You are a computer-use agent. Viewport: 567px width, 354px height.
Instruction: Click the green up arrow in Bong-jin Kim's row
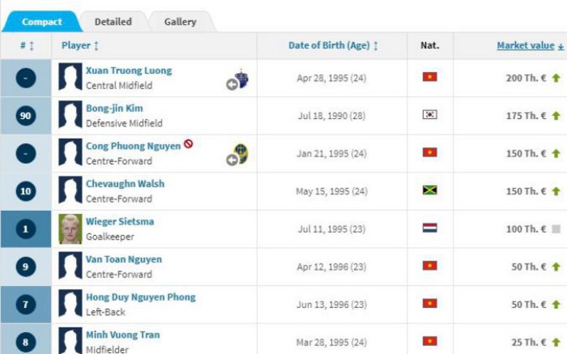click(556, 115)
